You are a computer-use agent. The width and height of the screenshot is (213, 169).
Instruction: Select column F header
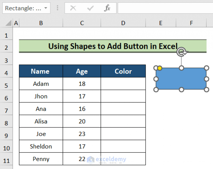[x=191, y=23]
